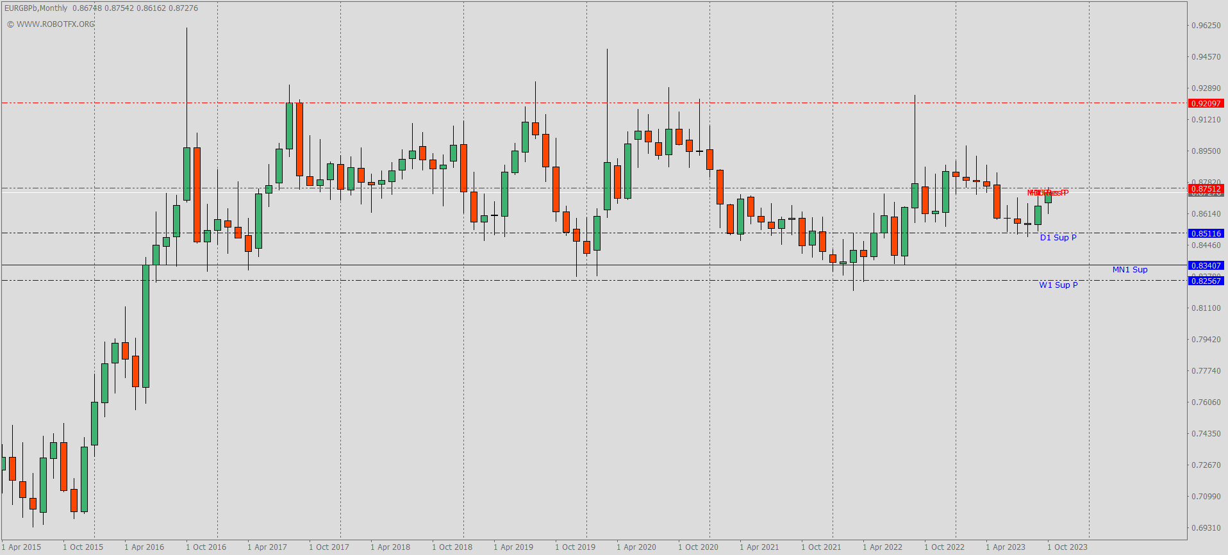Click the 1 Oct 2022 date label
This screenshot has width=1228, height=555.
[x=944, y=547]
